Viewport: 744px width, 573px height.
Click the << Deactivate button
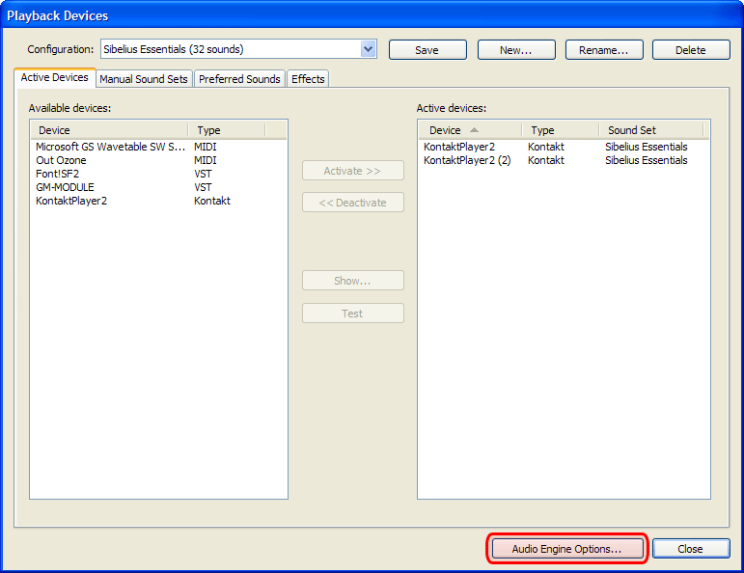pos(353,203)
